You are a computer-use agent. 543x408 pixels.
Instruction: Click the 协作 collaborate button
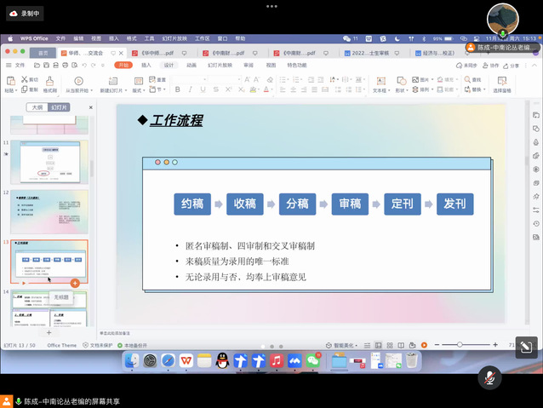pos(489,65)
